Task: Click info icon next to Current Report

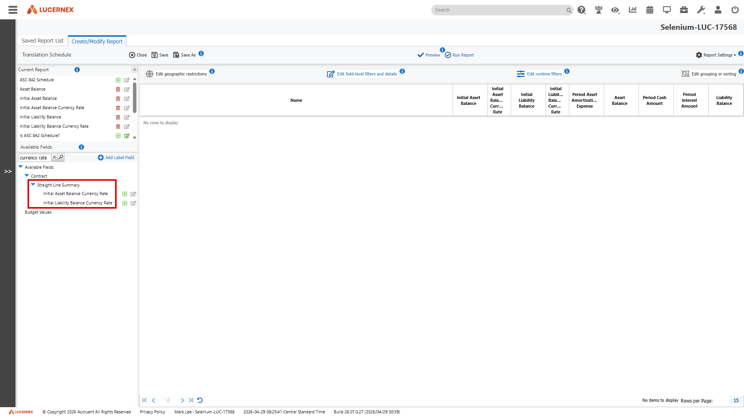Action: point(77,70)
